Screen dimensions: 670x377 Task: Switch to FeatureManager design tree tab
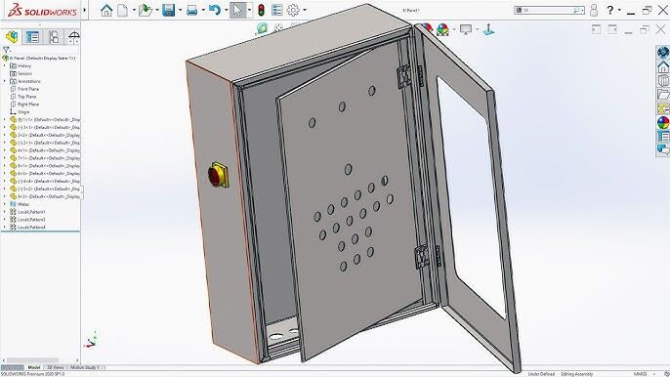coord(12,37)
